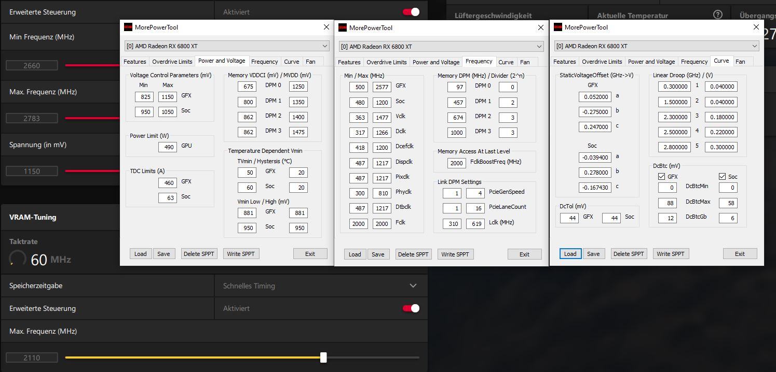Click MorePowerTool logo in right window
Screen dimensions: 776x372
[x=558, y=27]
